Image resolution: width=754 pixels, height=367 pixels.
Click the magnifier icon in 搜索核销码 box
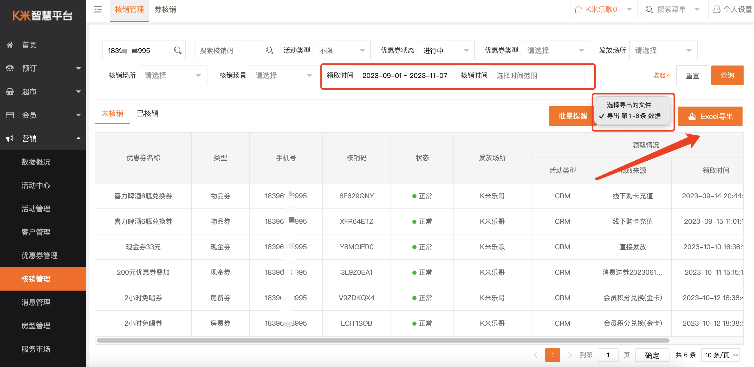[x=269, y=50]
